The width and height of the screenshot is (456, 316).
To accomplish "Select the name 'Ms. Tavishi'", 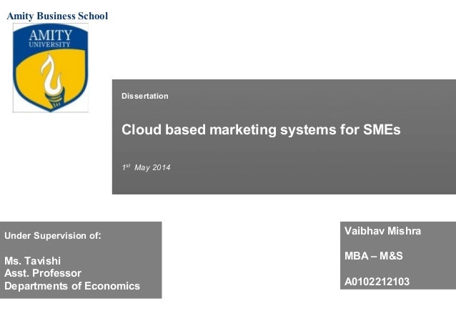I will tap(33, 261).
